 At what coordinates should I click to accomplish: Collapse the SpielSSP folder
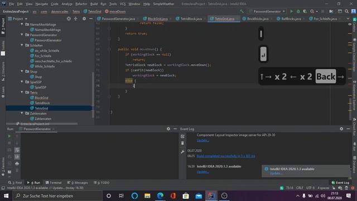pos(22,82)
